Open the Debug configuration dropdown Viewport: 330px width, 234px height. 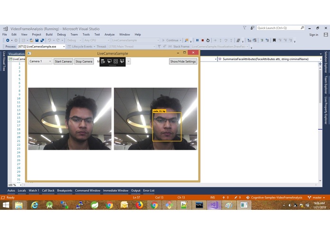[74, 40]
